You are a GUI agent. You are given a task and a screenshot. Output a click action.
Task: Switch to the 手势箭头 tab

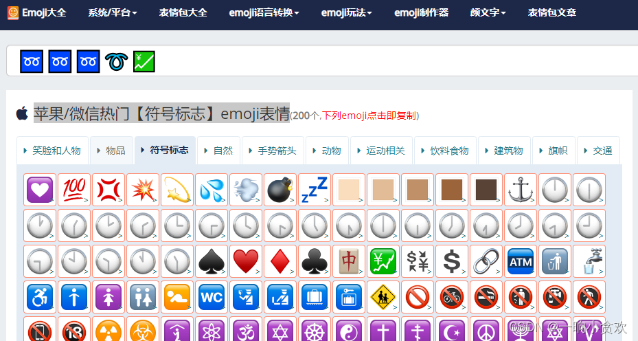[273, 151]
